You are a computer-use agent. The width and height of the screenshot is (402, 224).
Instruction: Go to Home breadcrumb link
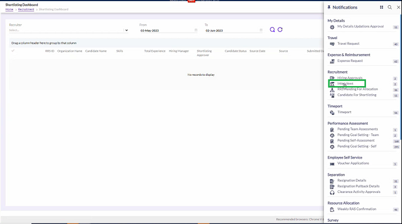click(x=9, y=9)
